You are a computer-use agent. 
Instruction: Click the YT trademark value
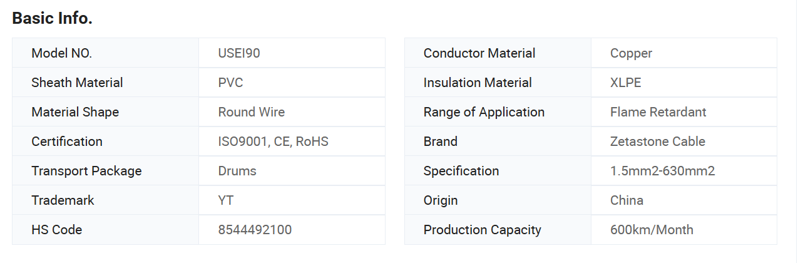point(226,200)
